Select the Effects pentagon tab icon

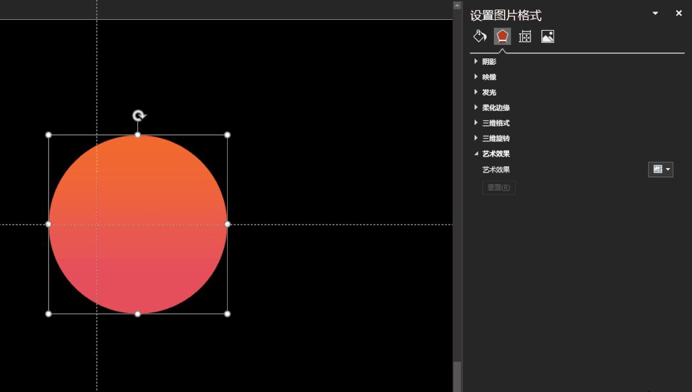coord(502,36)
